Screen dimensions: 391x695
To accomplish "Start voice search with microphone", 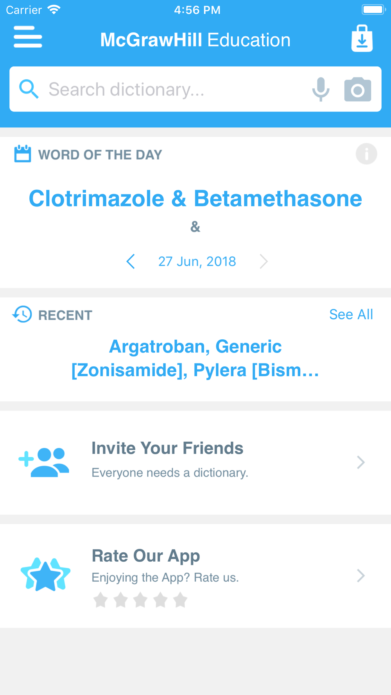I will tap(321, 89).
